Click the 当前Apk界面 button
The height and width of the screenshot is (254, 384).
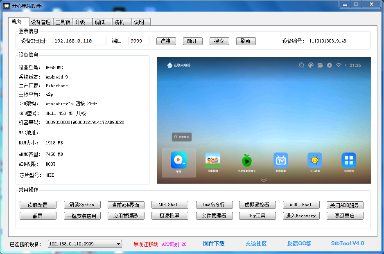pos(126,205)
